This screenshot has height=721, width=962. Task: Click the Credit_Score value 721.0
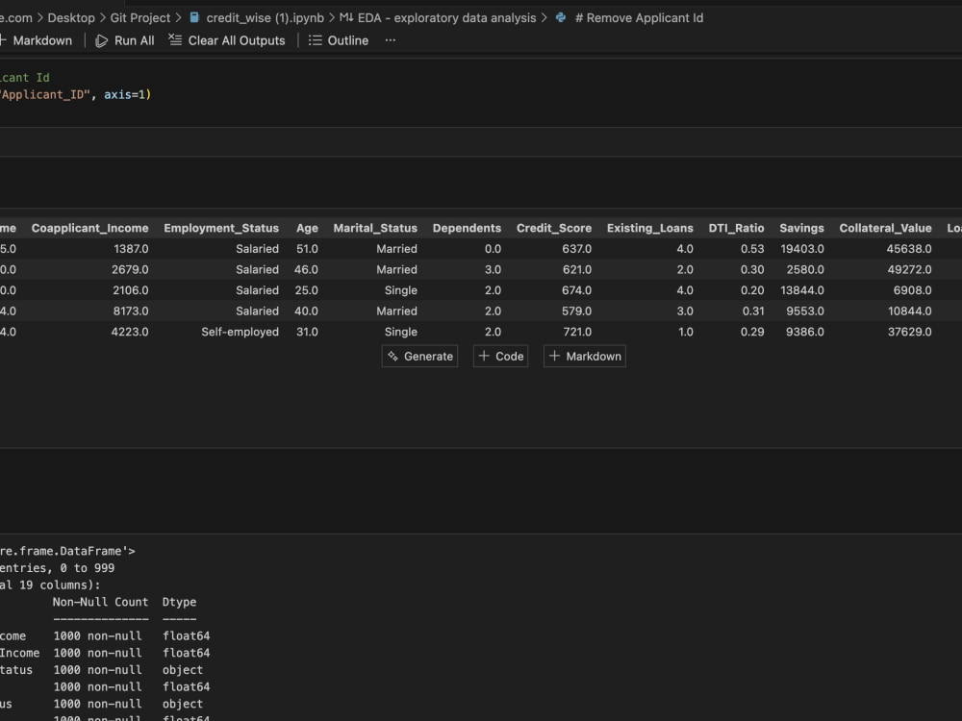coord(576,332)
